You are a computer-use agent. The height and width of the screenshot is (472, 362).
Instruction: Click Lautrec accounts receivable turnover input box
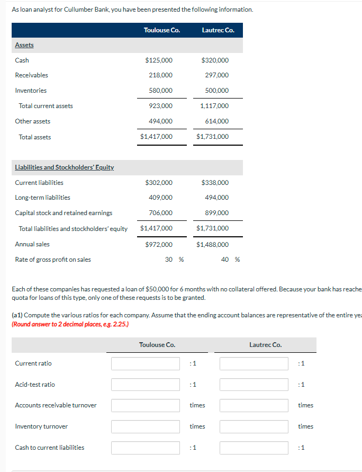pos(254,405)
